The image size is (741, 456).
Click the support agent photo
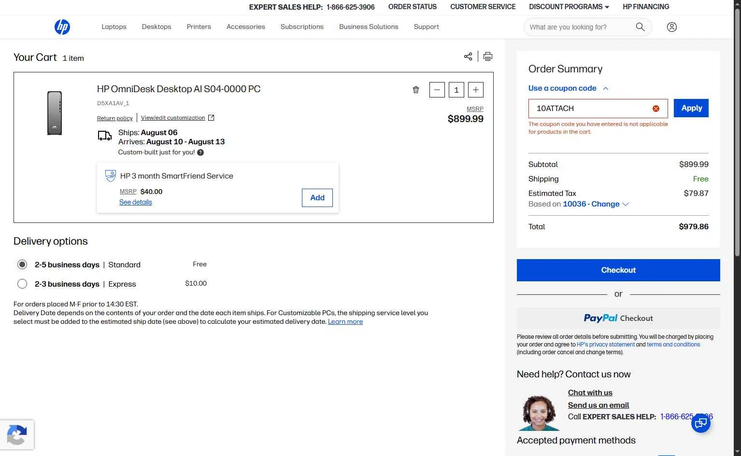(x=539, y=413)
